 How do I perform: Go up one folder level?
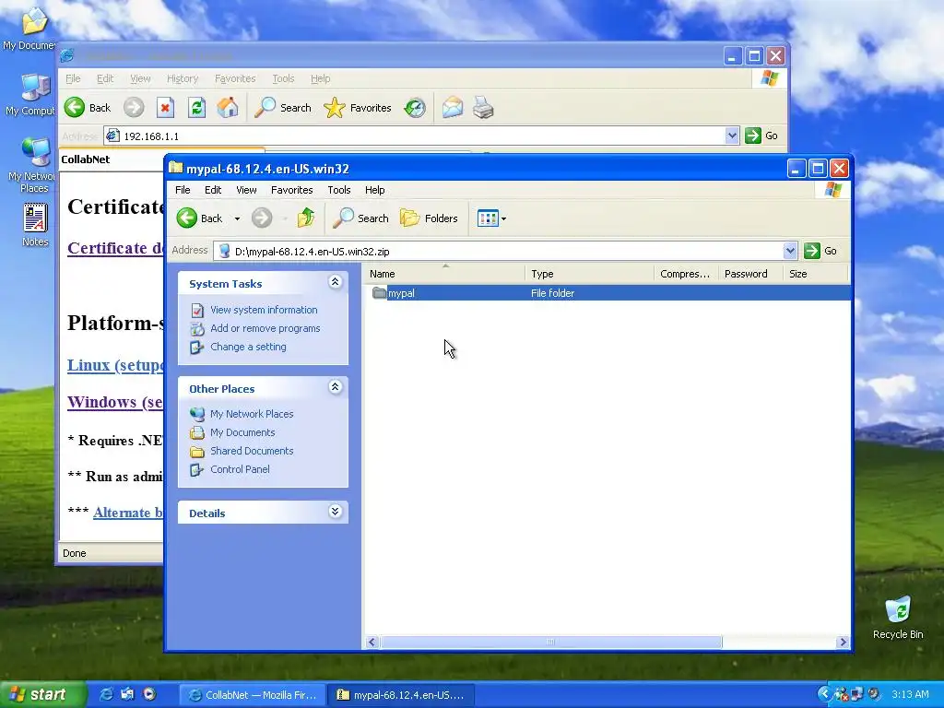[306, 218]
